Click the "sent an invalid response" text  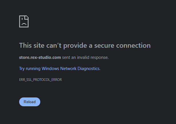point(85,57)
